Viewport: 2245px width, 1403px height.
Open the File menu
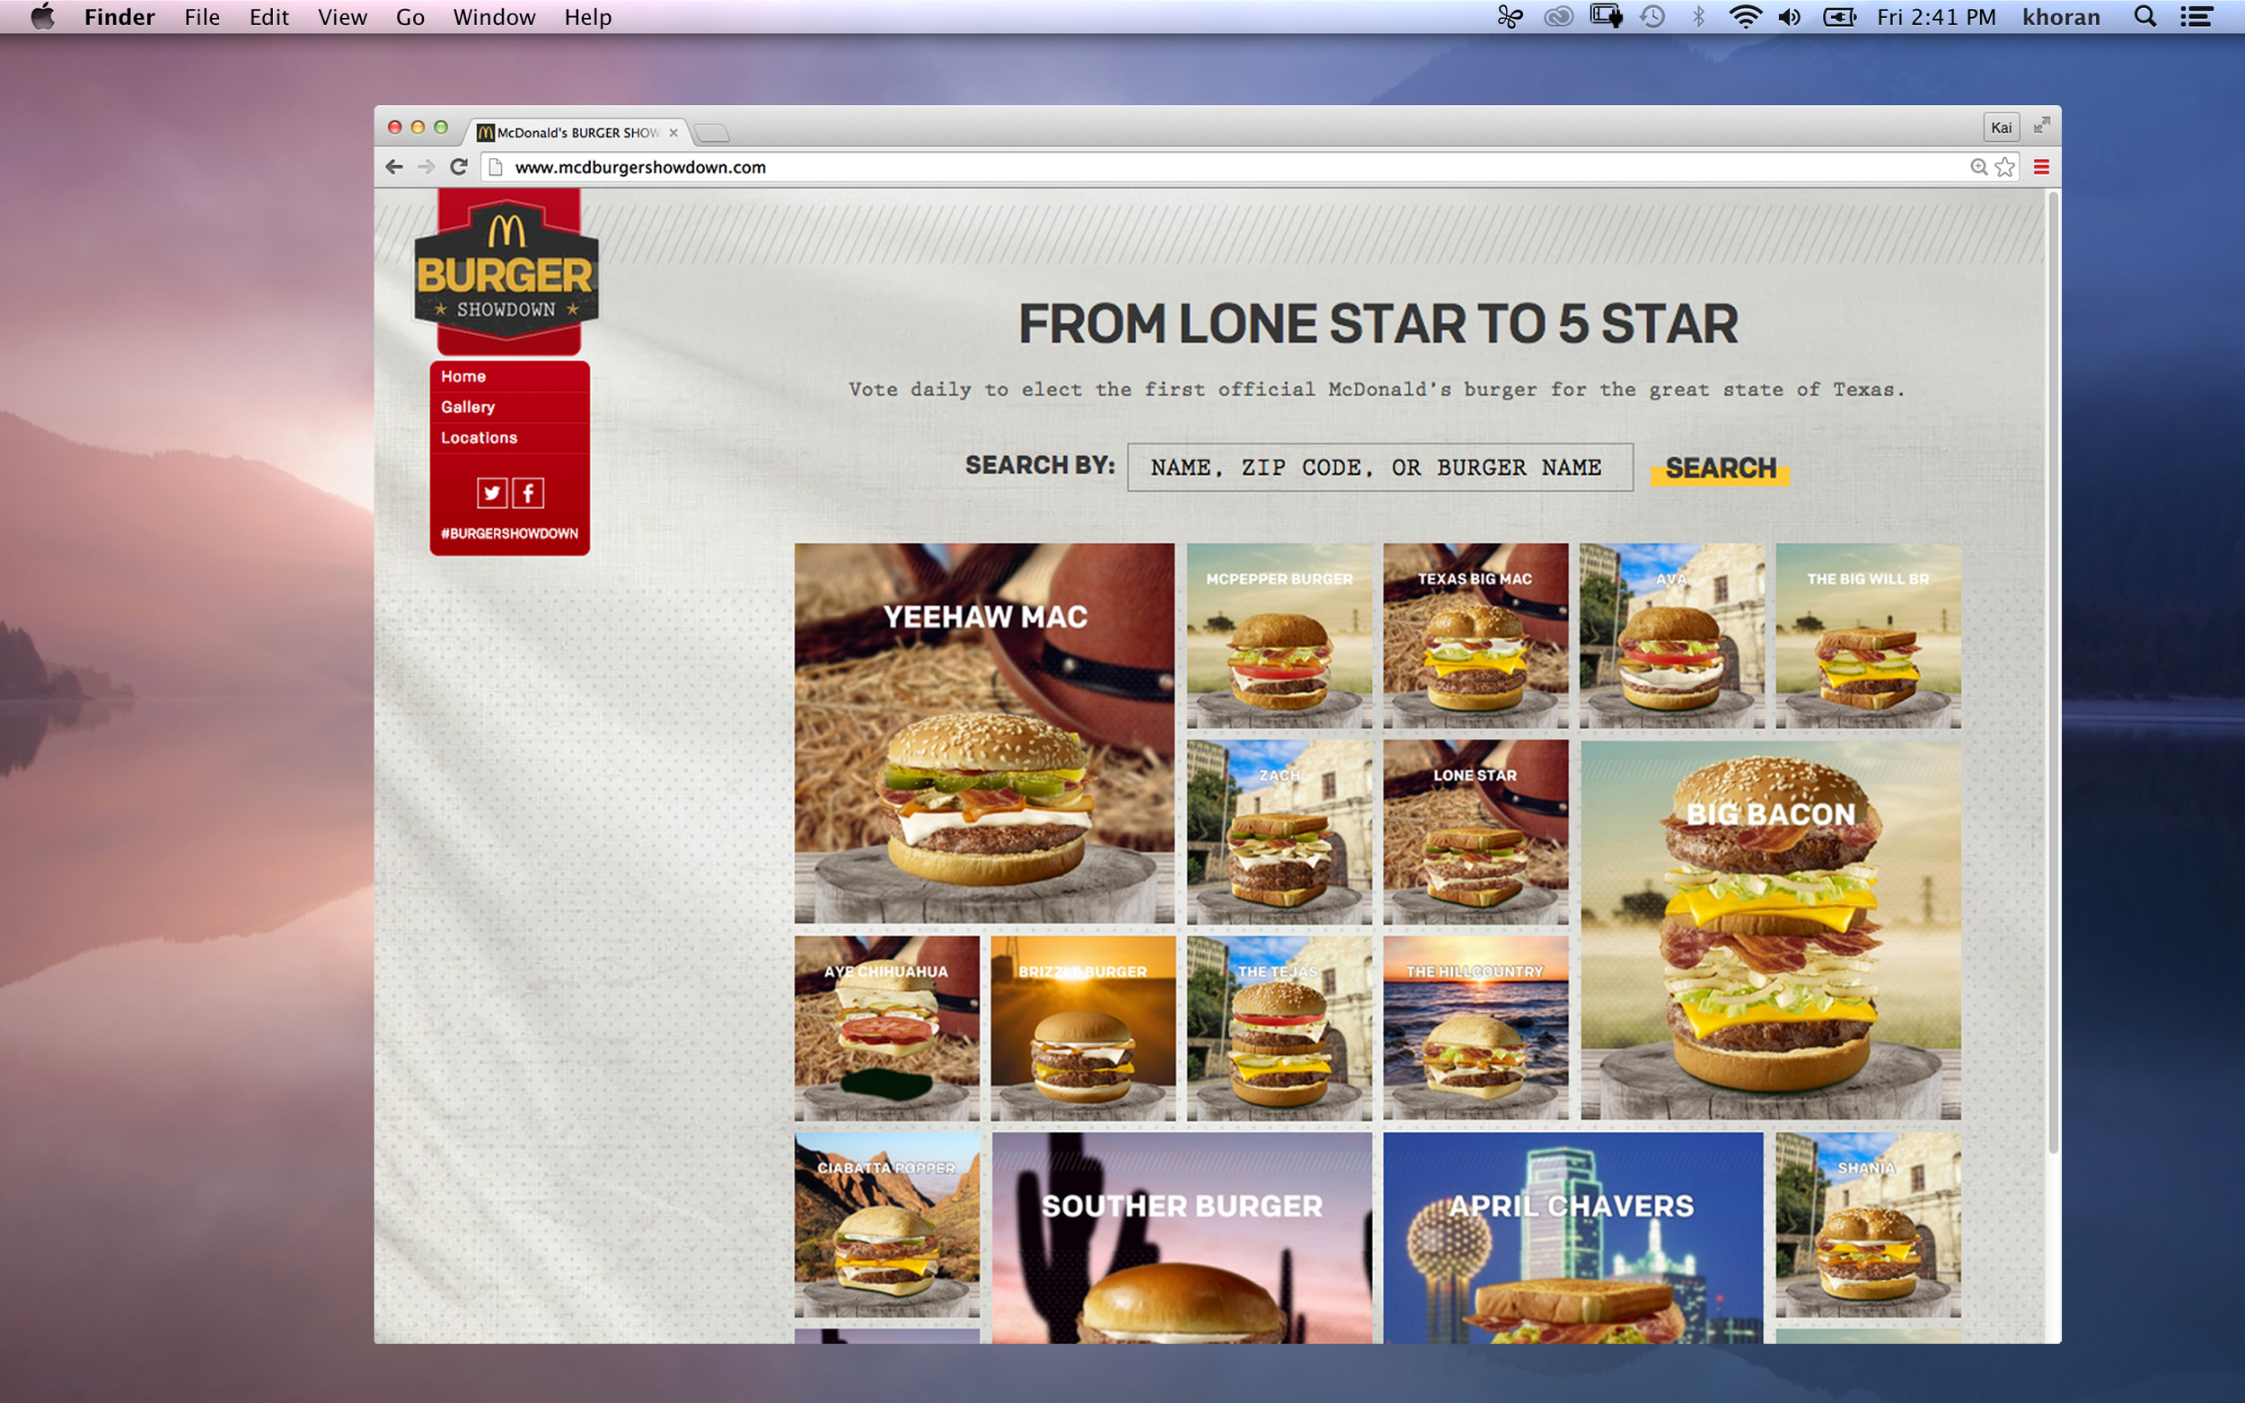point(201,17)
